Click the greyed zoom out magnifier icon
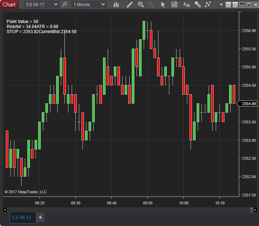 [151, 4]
